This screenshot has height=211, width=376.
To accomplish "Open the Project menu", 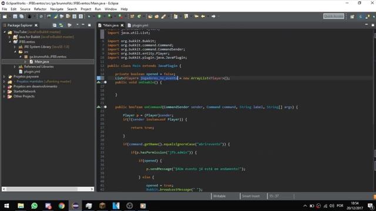I will click(x=86, y=9).
